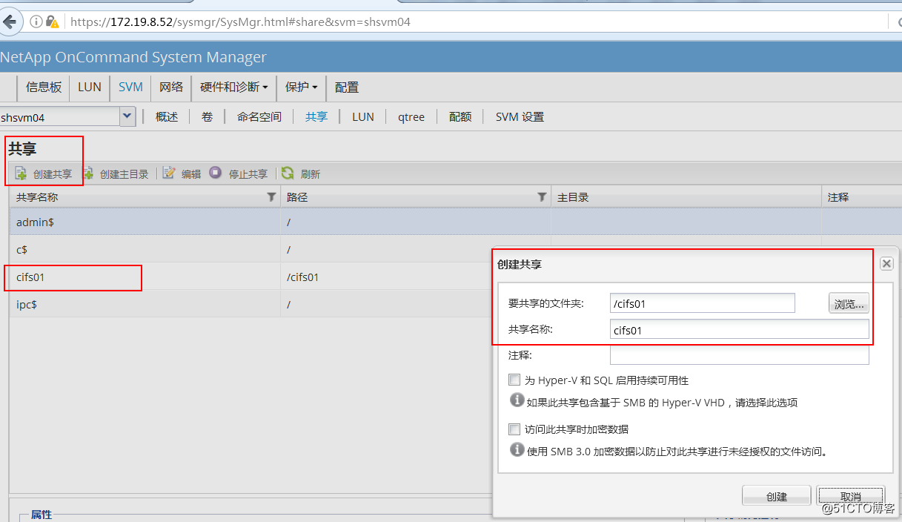Image resolution: width=902 pixels, height=522 pixels.
Task: Close the 创建共享 dialog with X
Action: tap(886, 264)
